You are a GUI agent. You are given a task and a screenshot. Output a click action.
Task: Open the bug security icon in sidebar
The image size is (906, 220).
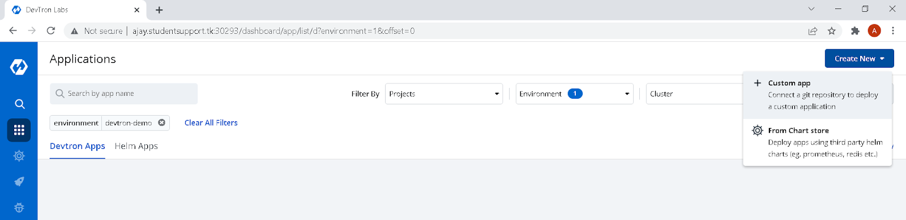tap(19, 208)
